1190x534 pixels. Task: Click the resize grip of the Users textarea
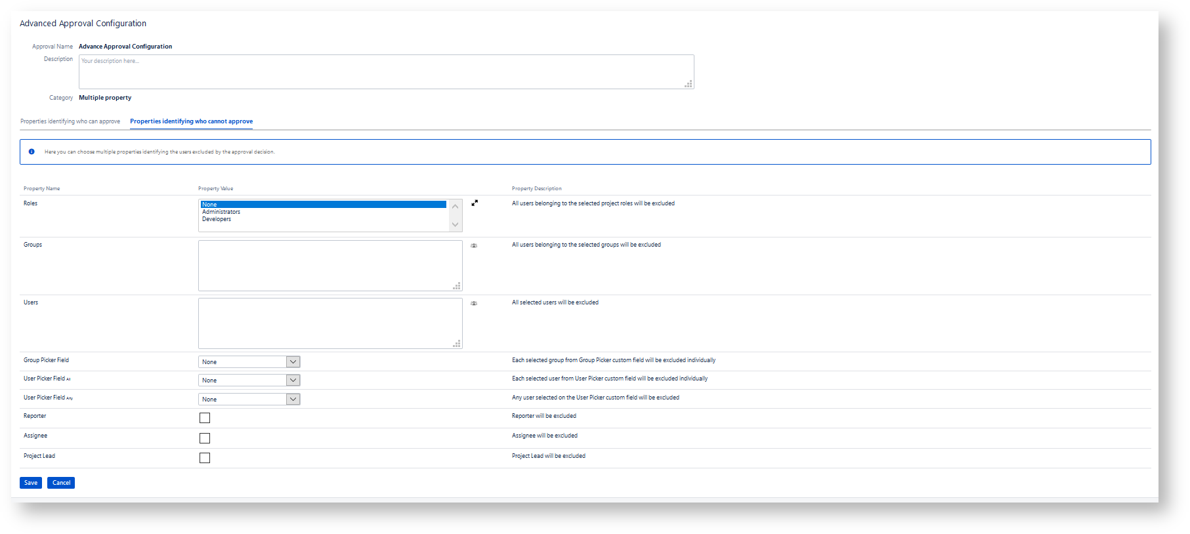pos(457,344)
